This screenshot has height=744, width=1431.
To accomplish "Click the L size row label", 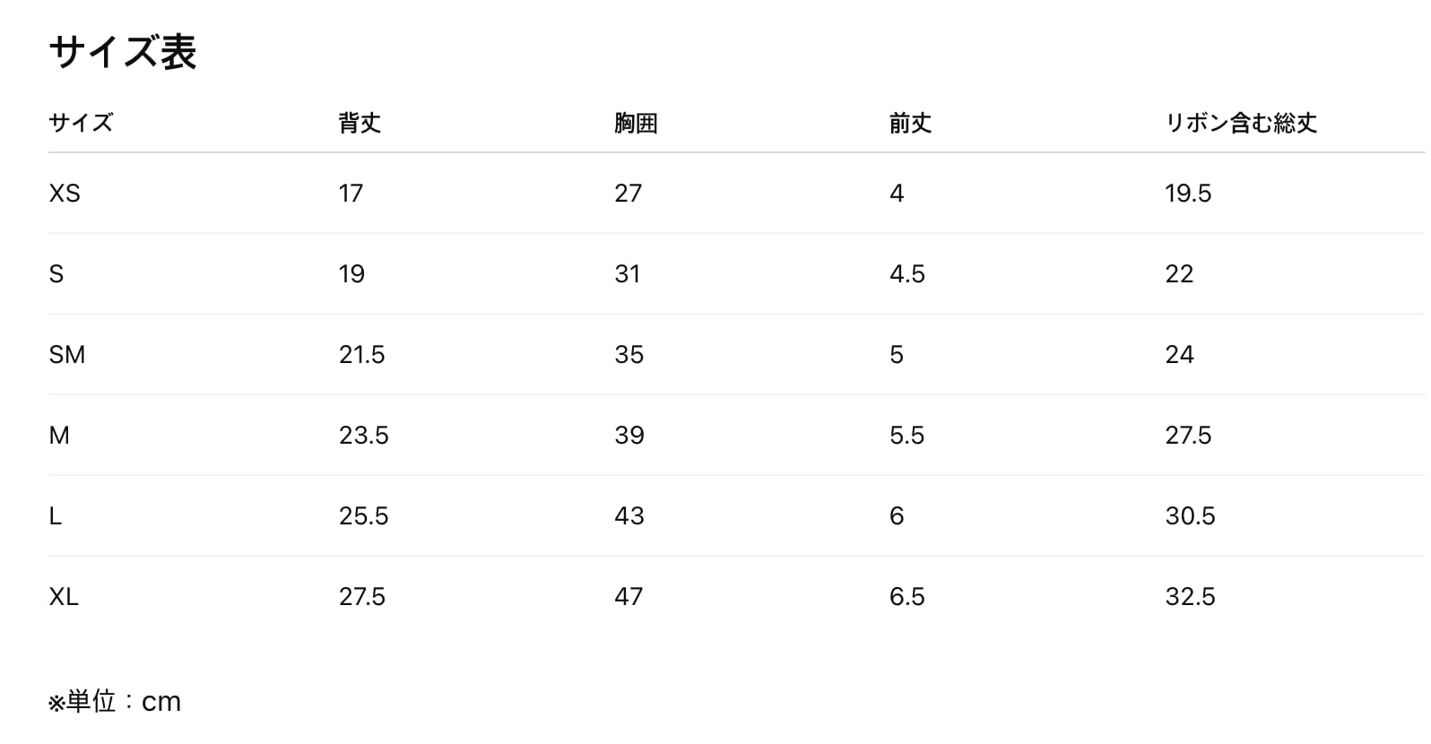I will pos(56,516).
